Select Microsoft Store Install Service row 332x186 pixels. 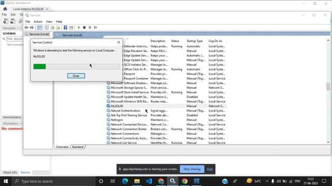[166, 92]
